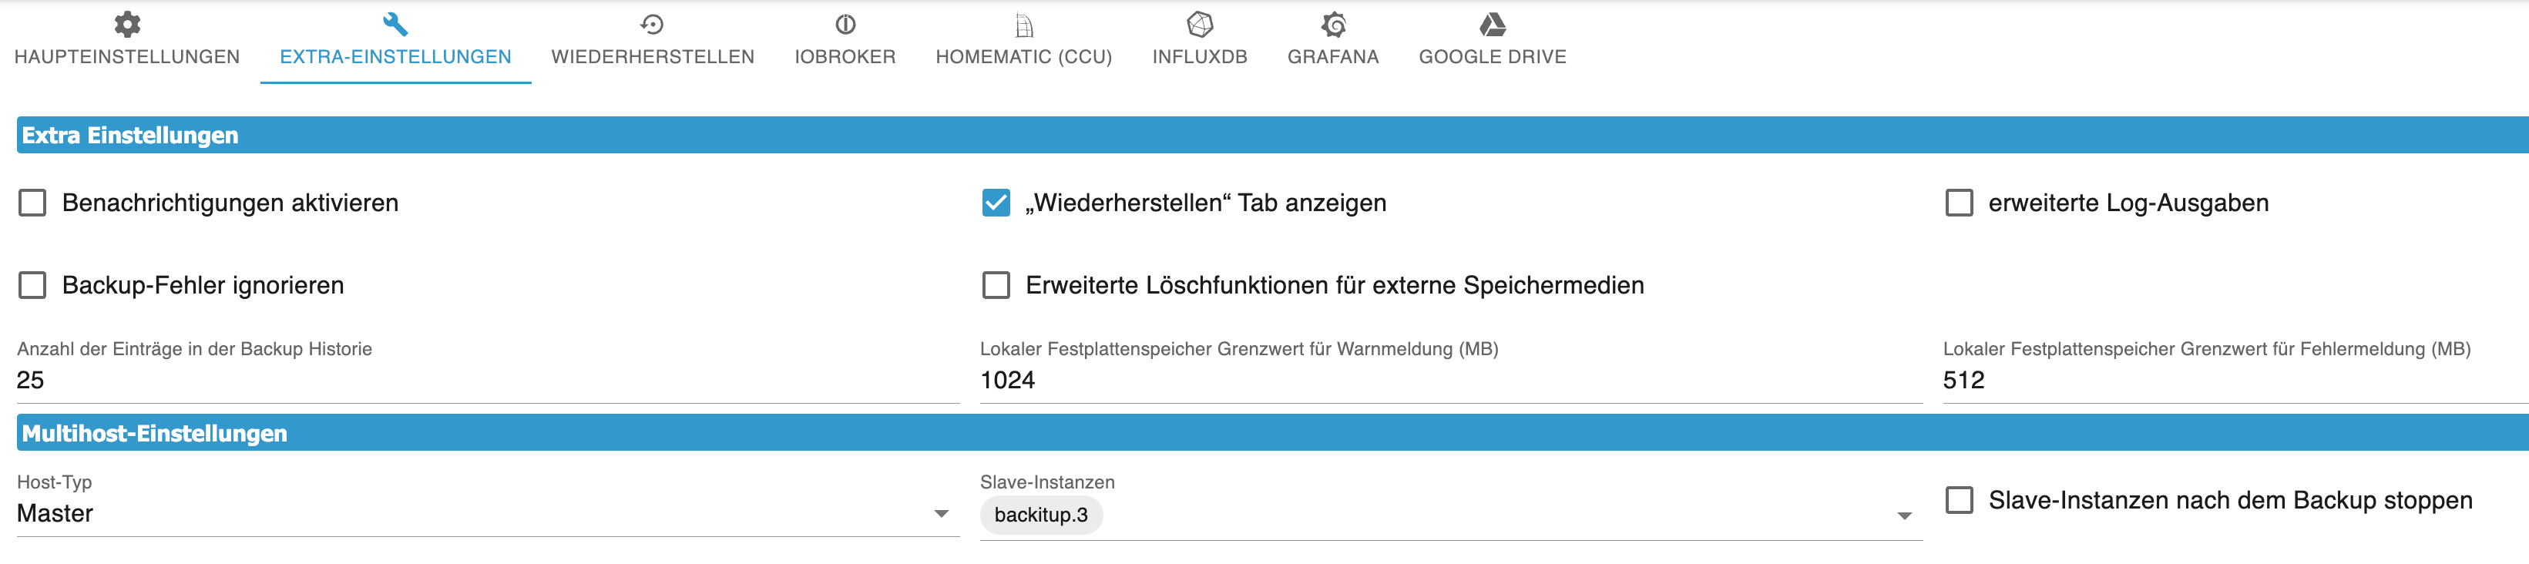Click the wrench icon for Extra-Einstellungen
2529x564 pixels.
[395, 24]
